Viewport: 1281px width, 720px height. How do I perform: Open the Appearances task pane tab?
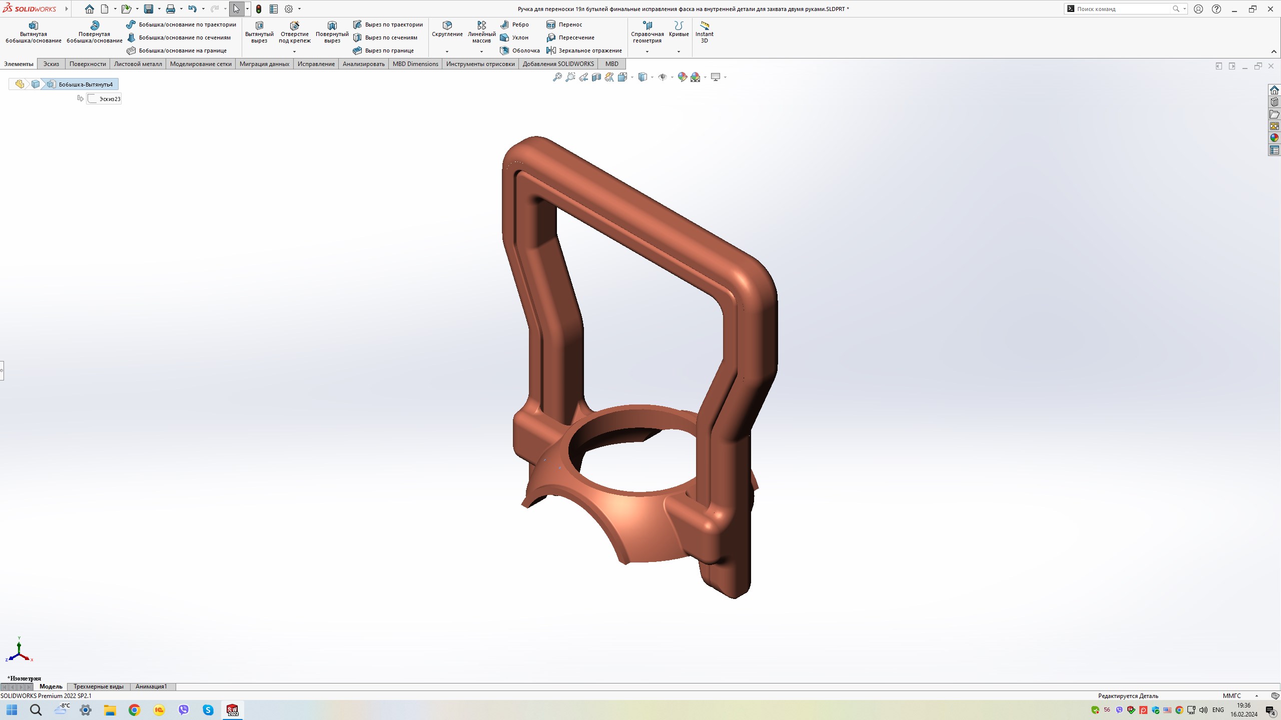click(1274, 138)
